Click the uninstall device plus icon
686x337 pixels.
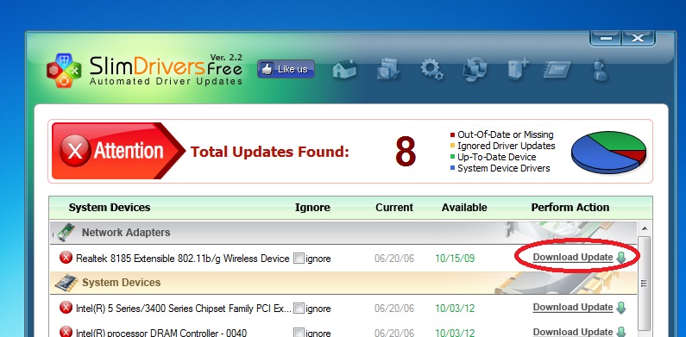(x=518, y=69)
